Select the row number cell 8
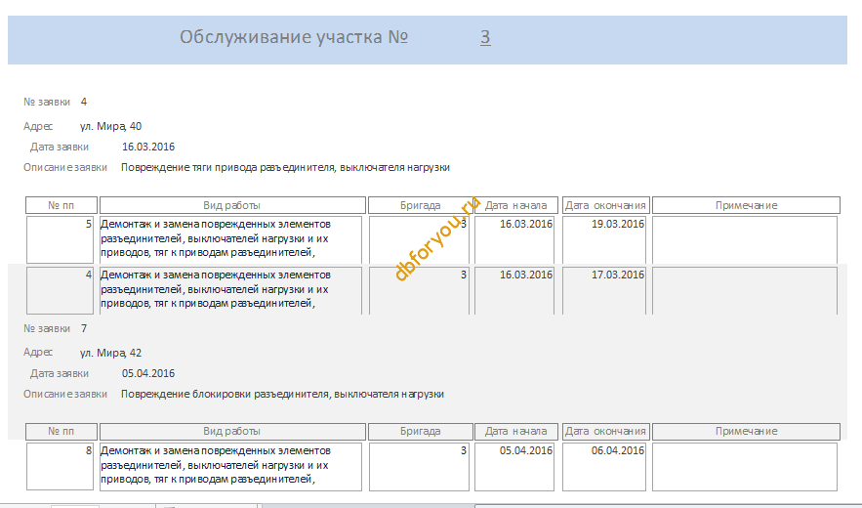This screenshot has width=862, height=508. click(60, 466)
